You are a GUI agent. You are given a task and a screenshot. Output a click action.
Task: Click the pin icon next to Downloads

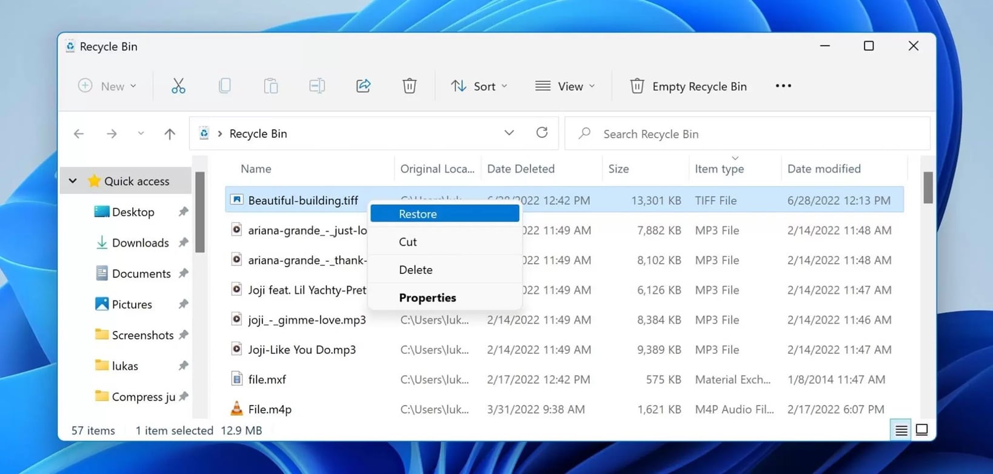point(183,242)
